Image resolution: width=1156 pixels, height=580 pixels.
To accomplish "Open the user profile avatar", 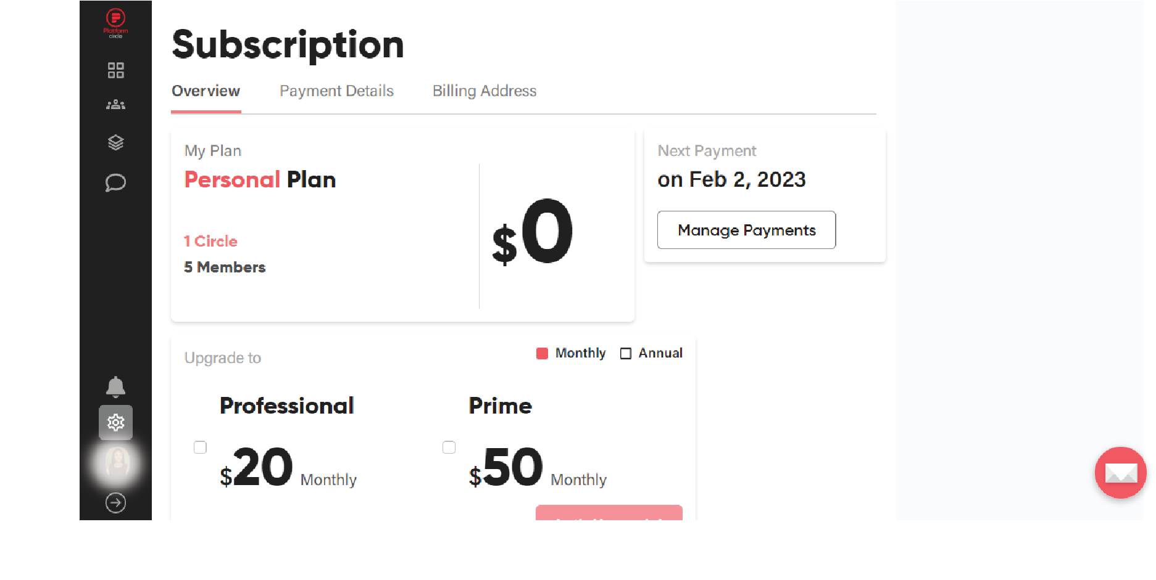I will 117,463.
